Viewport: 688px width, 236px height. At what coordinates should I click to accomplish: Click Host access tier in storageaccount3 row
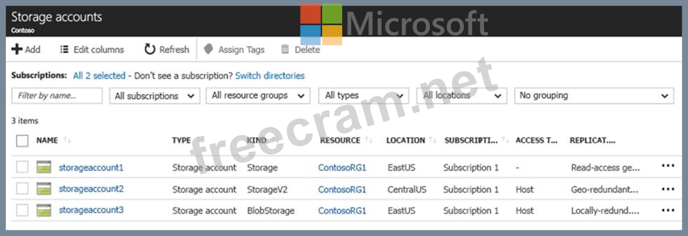point(525,210)
